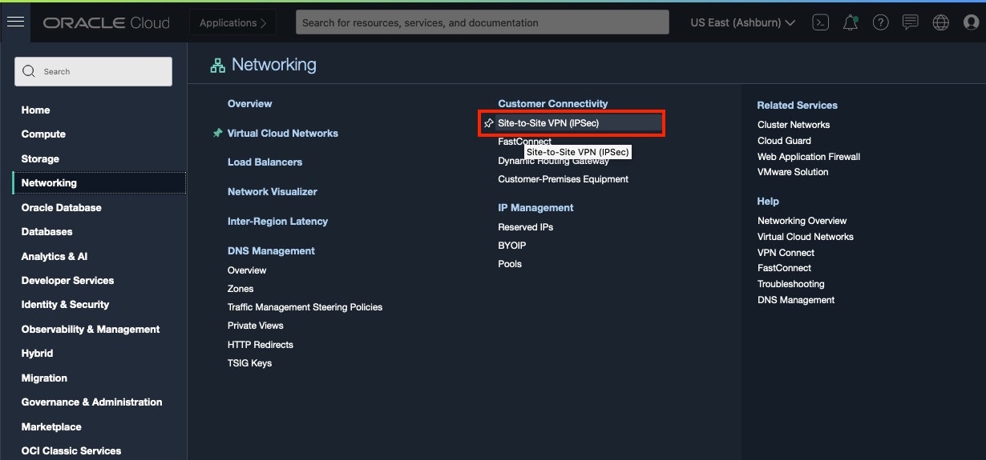Open the Inter-Region Latency link
Image resolution: width=986 pixels, height=460 pixels.
[277, 222]
